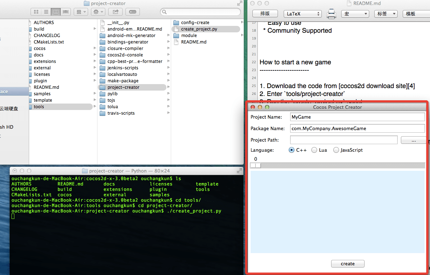Click the Finder edit tags button
This screenshot has width=430, height=275.
(132, 12)
